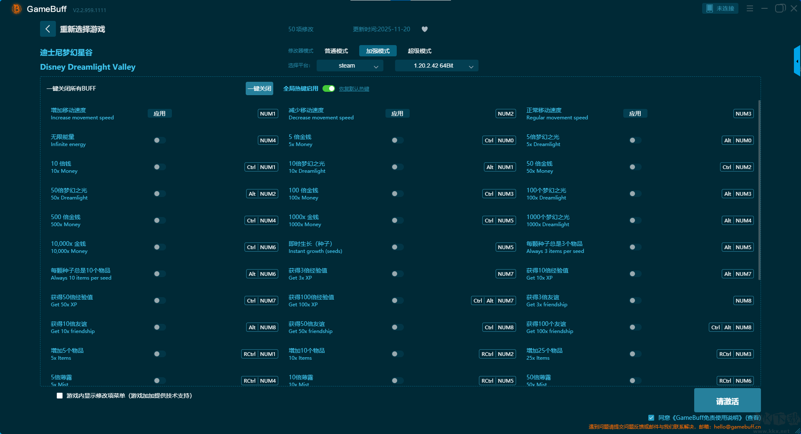Enable the Get 3x XP toggle
The height and width of the screenshot is (434, 801).
[x=398, y=274]
